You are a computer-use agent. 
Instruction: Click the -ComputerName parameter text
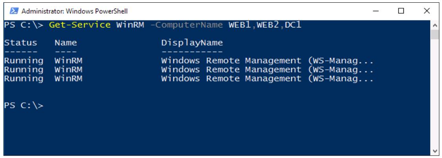pos(186,25)
